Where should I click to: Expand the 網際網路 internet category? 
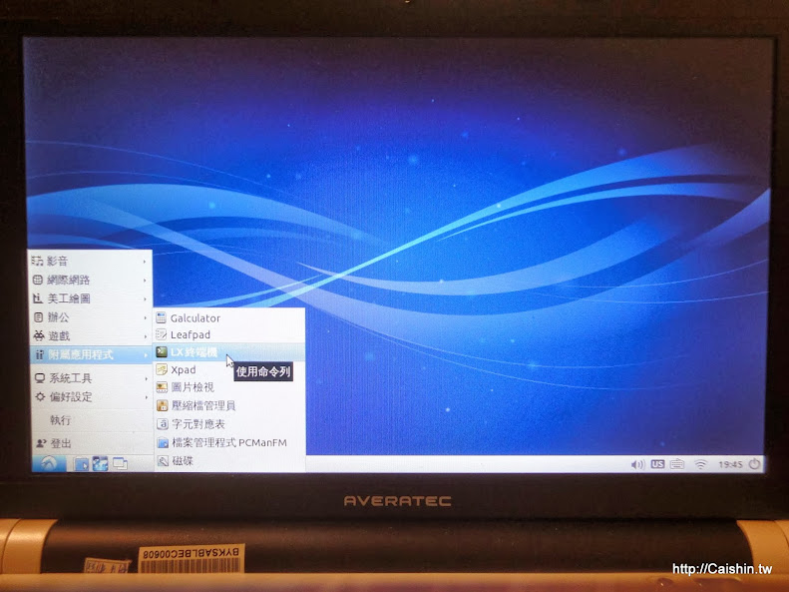91,280
